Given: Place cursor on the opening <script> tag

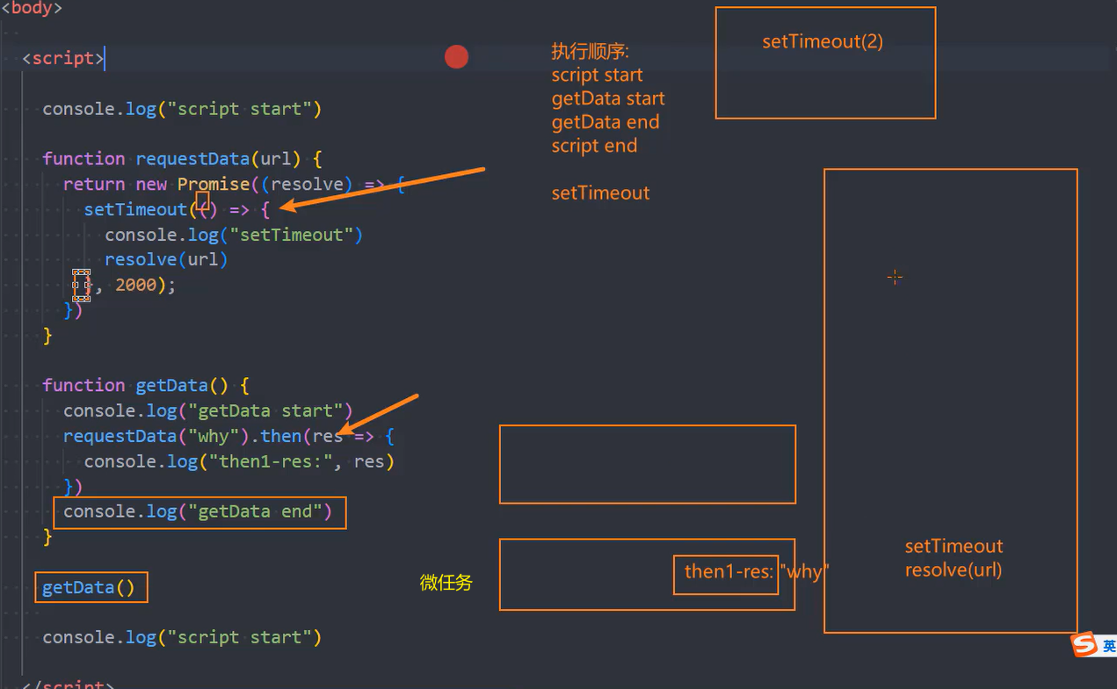Looking at the screenshot, I should (63, 59).
